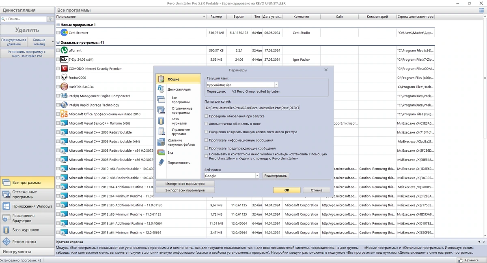Open the Деинсталляция section header
Image resolution: width=487 pixels, height=263 pixels.
(x=27, y=10)
